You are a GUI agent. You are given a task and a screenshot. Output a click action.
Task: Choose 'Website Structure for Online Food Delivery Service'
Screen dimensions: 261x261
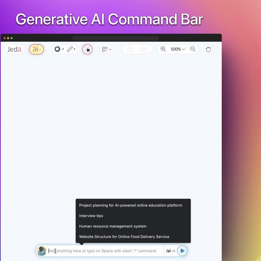coord(124,237)
